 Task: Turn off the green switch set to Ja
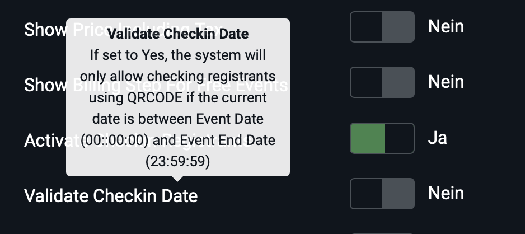[382, 138]
